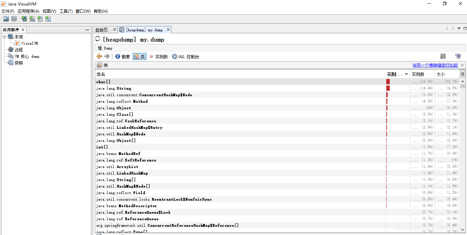Click the green-plus computer icon left of JMX icon
Image resolution: width=467 pixels, height=235 pixels.
[24, 19]
